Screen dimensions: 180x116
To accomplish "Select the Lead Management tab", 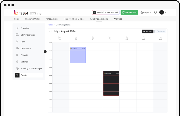I will [x=99, y=19].
